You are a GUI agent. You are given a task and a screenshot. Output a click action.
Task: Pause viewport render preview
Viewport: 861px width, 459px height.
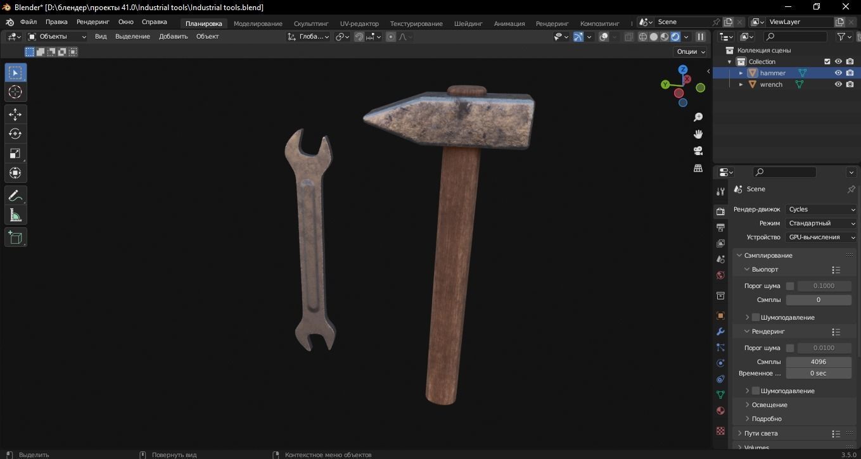tap(701, 37)
